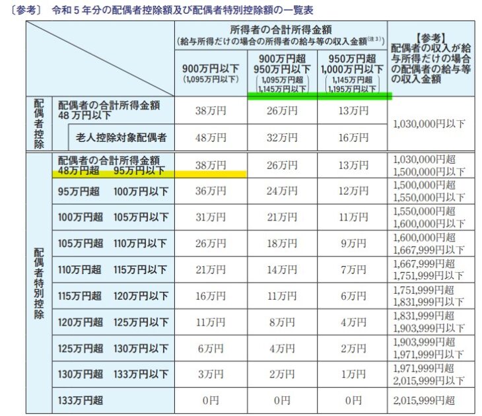Click the 120万円超 125万円以下 row label
Screen dimensions: 482x416
point(113,322)
